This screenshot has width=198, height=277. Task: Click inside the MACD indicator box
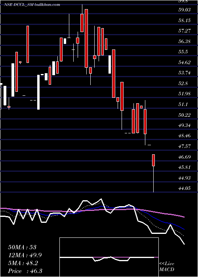click(x=109, y=257)
